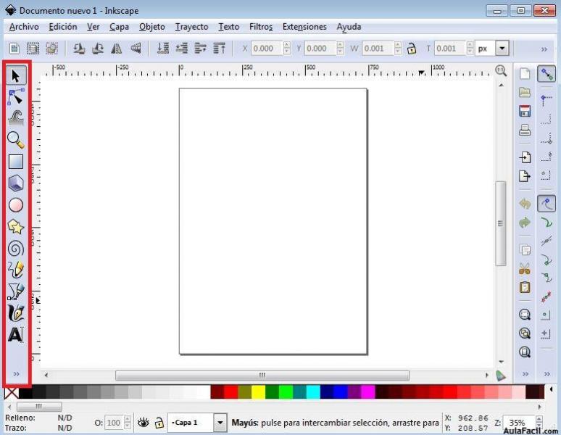Screen dimensions: 561x435
Task: Open the Capa 1 layer dropdown
Action: pyautogui.click(x=220, y=423)
